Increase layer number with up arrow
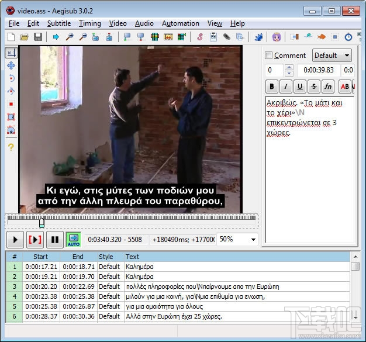 coord(289,67)
